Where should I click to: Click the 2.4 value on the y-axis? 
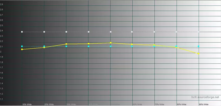click(2, 31)
